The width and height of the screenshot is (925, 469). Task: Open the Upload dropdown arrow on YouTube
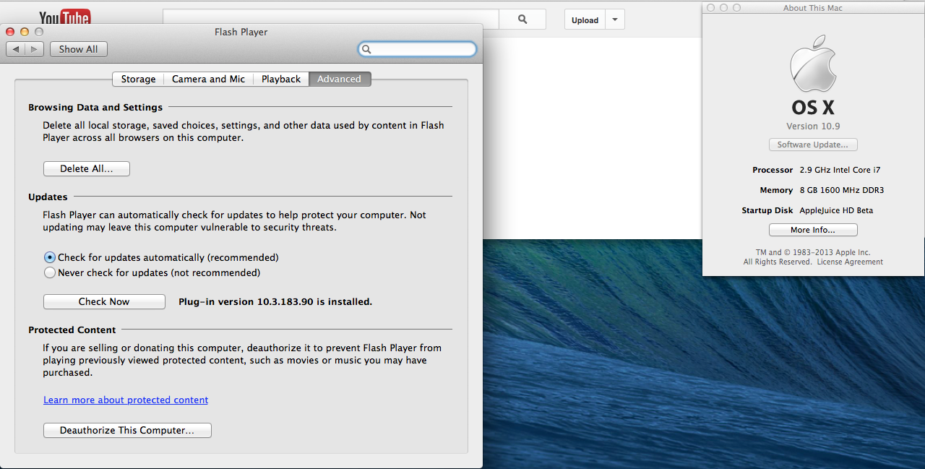pos(615,20)
